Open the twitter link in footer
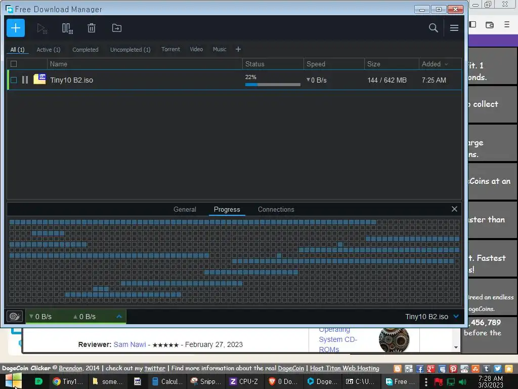 point(155,368)
